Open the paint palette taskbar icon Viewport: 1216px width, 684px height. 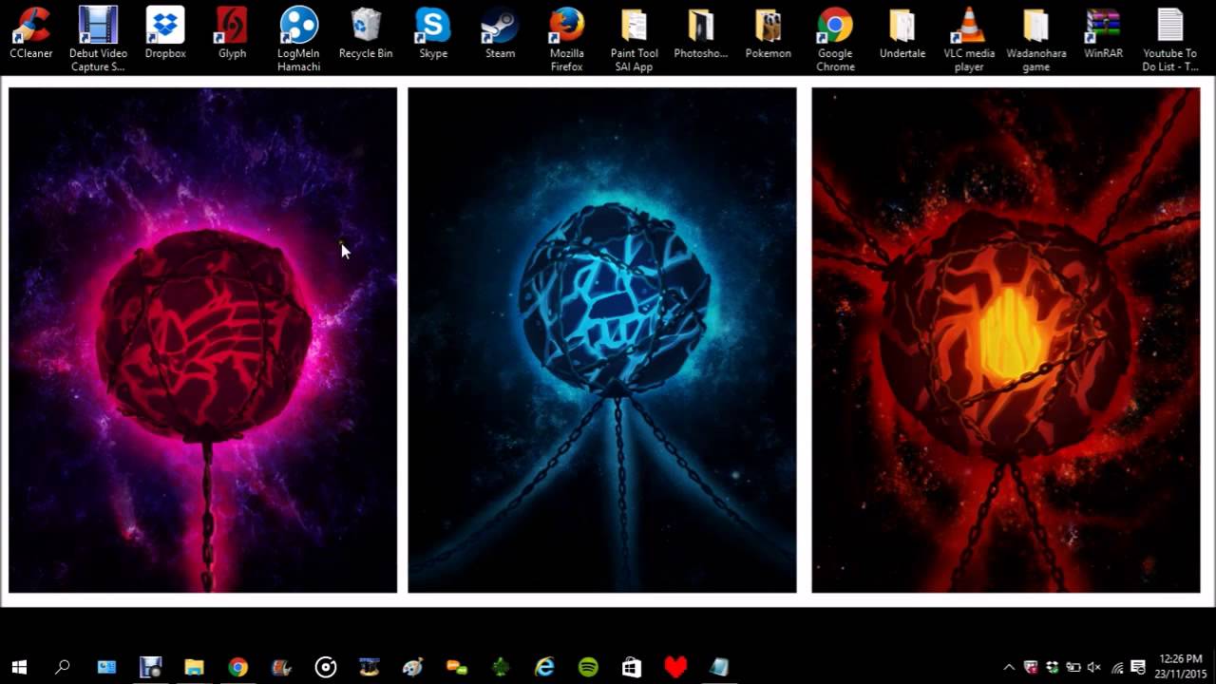(412, 667)
